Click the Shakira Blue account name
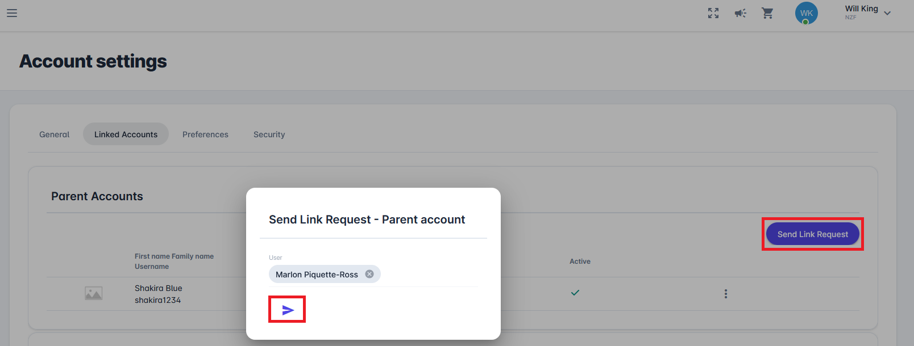Screen dimensions: 914x346 159,288
